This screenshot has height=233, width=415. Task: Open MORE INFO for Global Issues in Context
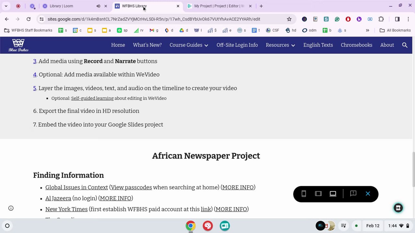click(x=238, y=187)
